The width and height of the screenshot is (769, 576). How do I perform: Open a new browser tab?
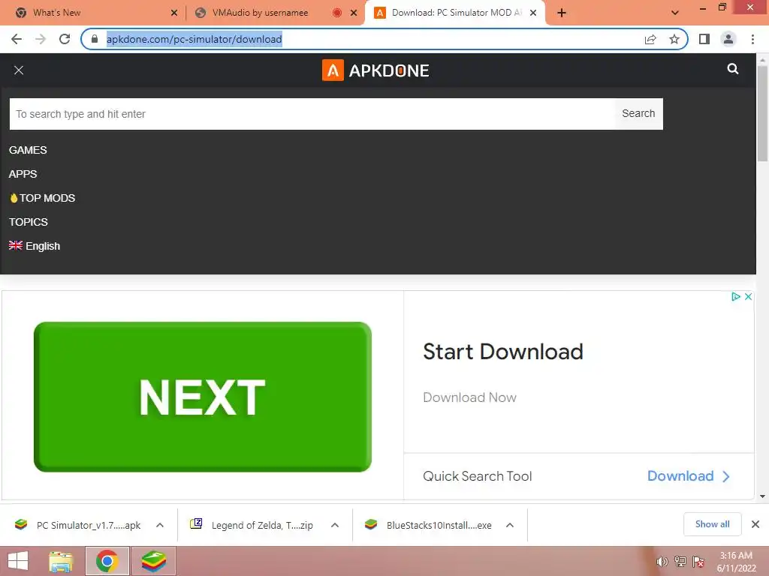click(x=562, y=13)
